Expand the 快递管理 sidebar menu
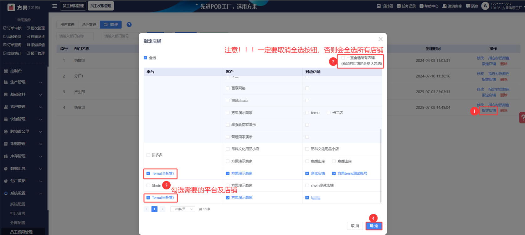 click(x=40, y=119)
